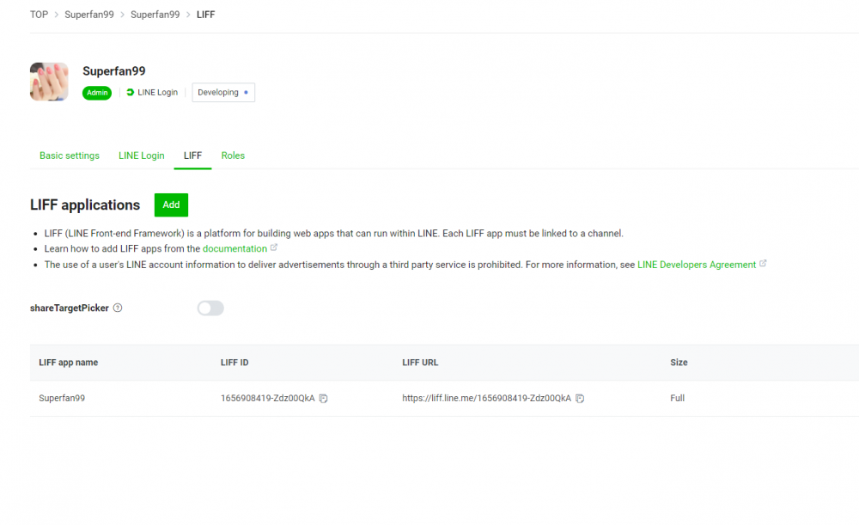
Task: Click the Add button to create a LIFF app
Action: 170,205
